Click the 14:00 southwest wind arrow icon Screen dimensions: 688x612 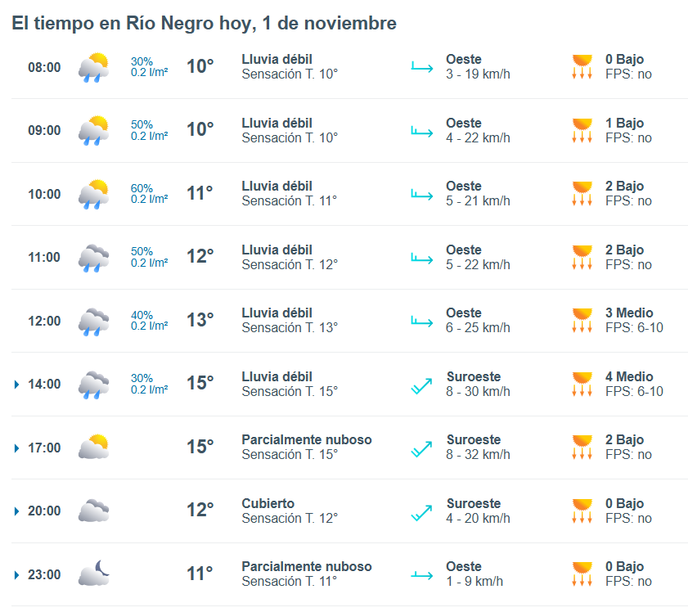(x=421, y=385)
